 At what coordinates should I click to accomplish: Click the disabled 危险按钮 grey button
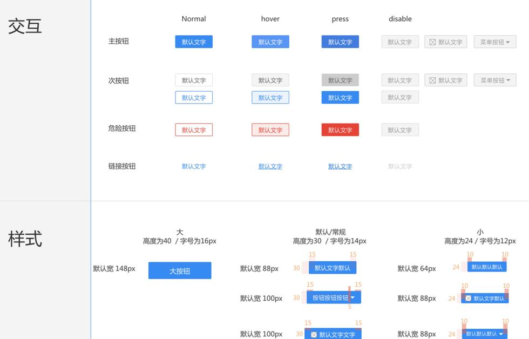(x=400, y=130)
